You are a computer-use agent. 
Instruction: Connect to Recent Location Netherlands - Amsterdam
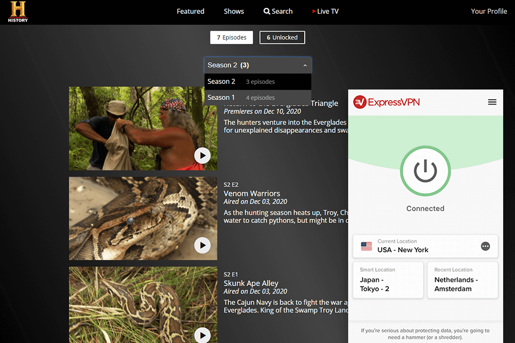coord(462,280)
